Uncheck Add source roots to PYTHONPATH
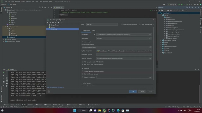Screen dimensions: 202x113 [83, 65]
